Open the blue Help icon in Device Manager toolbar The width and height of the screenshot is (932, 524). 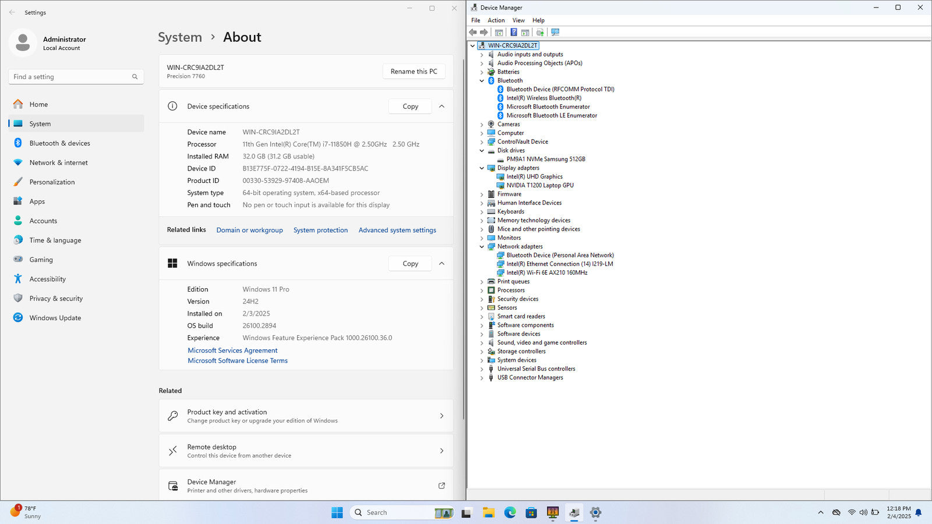[x=514, y=33]
